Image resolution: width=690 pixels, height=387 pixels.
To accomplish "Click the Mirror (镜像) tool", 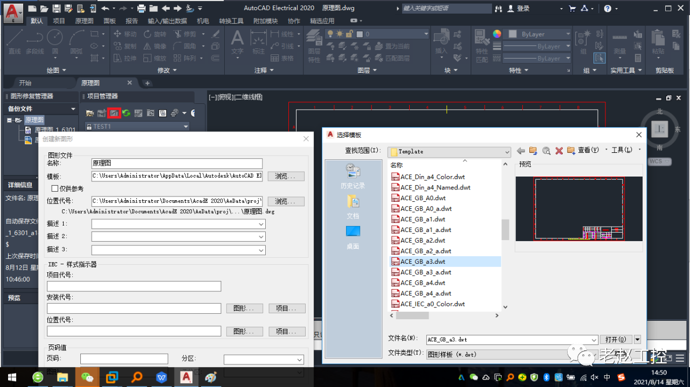I will point(154,46).
